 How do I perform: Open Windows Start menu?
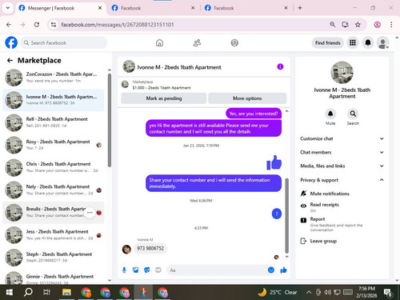coord(10,292)
